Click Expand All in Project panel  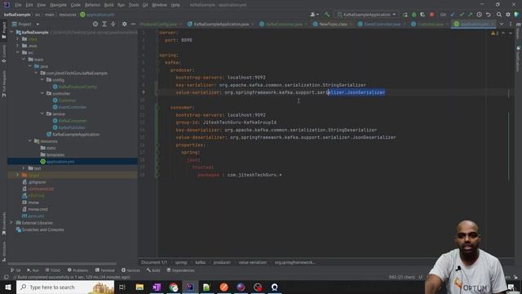[x=104, y=24]
